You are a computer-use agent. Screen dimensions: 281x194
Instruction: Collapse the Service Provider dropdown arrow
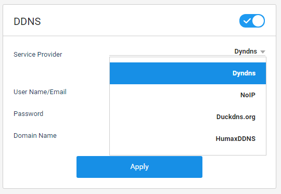(x=263, y=52)
